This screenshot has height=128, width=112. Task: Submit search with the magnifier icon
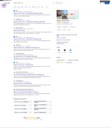61,3
